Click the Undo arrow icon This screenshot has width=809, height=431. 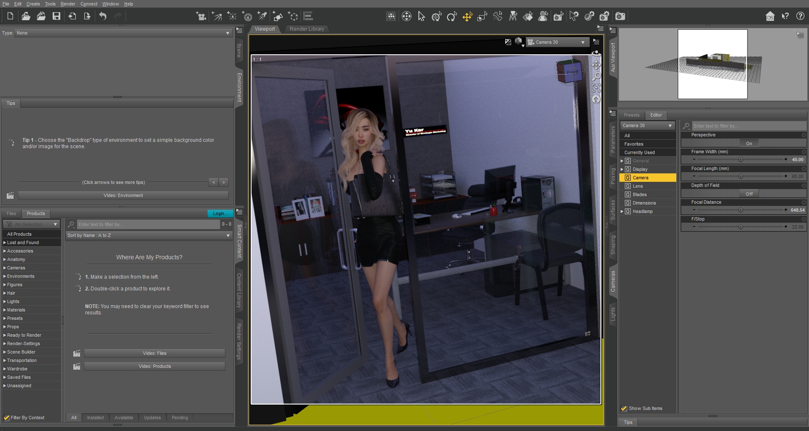point(103,16)
